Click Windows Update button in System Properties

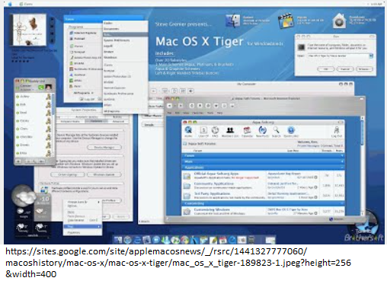[x=104, y=174]
